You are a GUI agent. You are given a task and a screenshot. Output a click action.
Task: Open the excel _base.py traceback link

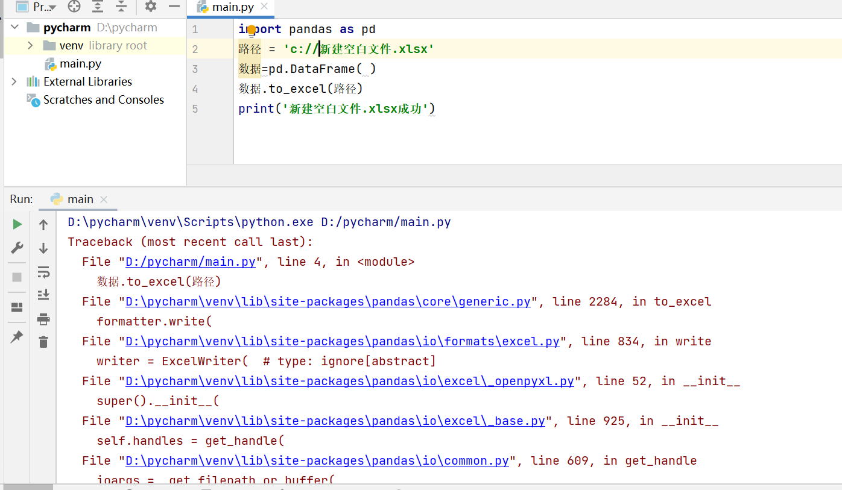click(335, 421)
